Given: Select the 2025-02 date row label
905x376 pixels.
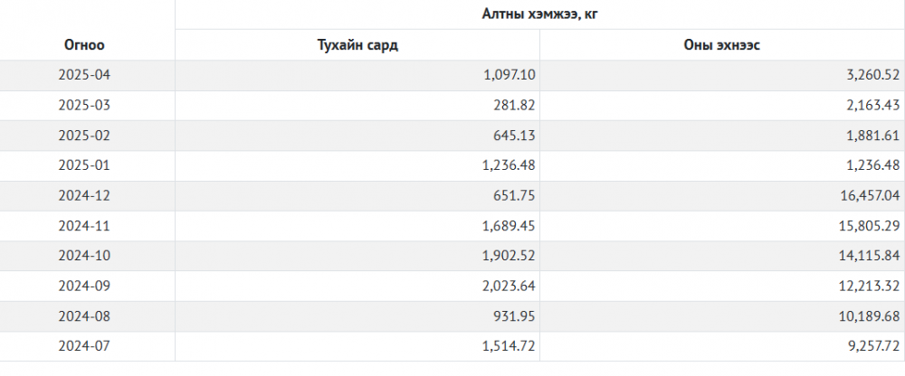Looking at the screenshot, I should pos(84,136).
